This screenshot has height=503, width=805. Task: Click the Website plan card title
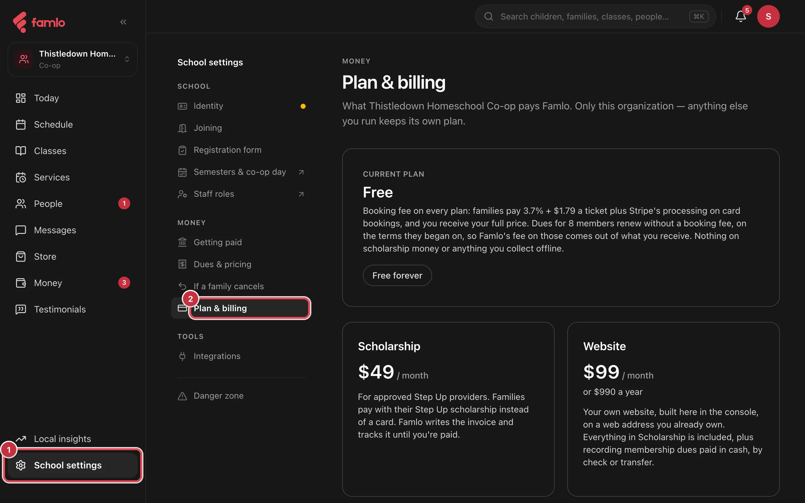pos(604,346)
